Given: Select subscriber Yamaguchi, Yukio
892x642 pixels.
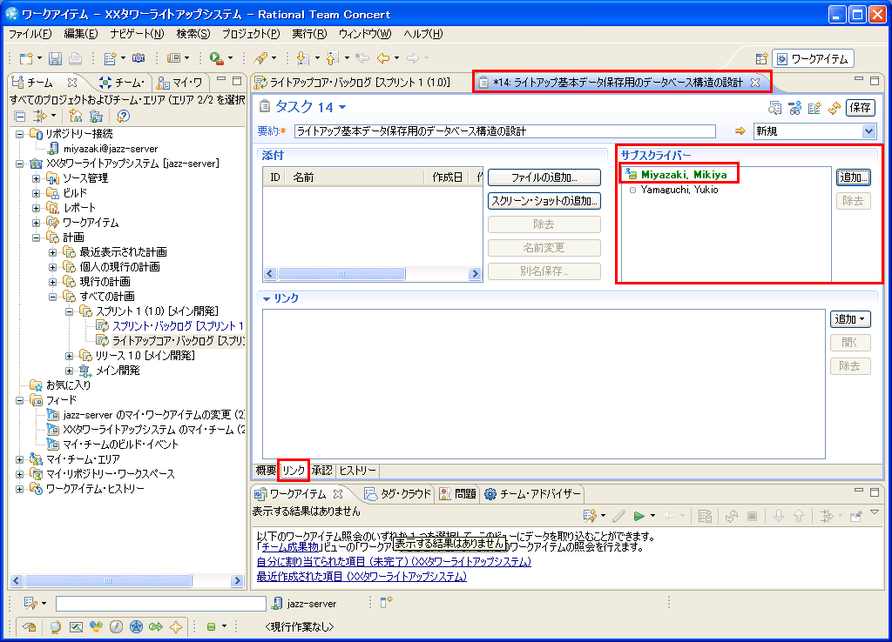Looking at the screenshot, I should coord(679,190).
